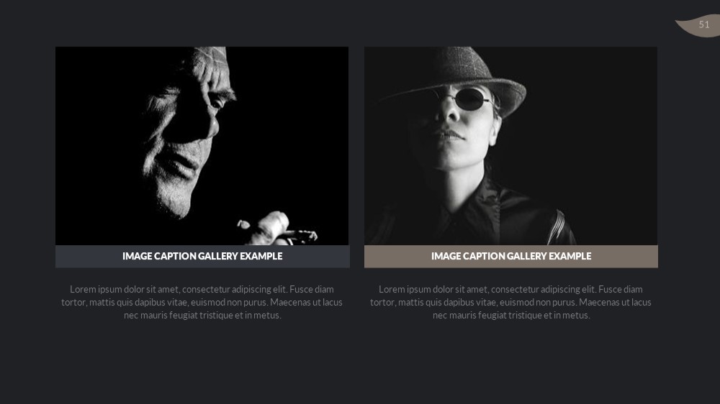This screenshot has height=404, width=720.
Task: Select the dark gray caption bar under left photo
Action: tap(202, 257)
